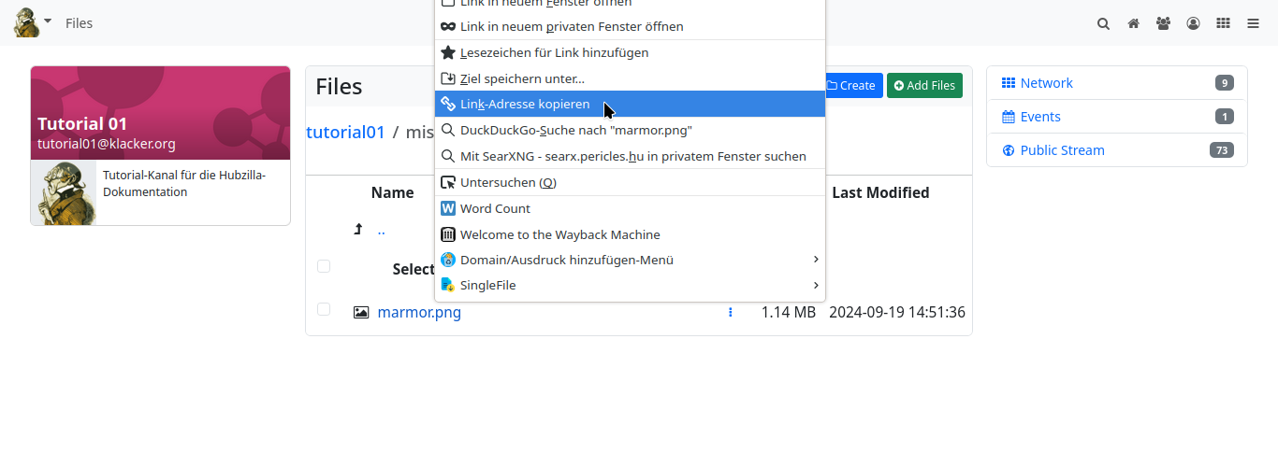Open the profile user circle icon
The height and width of the screenshot is (452, 1278).
[x=1193, y=23]
